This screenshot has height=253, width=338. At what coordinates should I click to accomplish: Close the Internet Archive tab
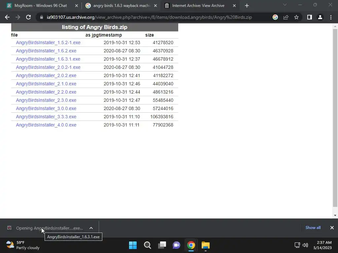pyautogui.click(x=234, y=6)
